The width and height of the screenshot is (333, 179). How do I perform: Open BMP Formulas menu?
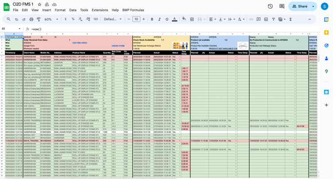[x=133, y=10]
